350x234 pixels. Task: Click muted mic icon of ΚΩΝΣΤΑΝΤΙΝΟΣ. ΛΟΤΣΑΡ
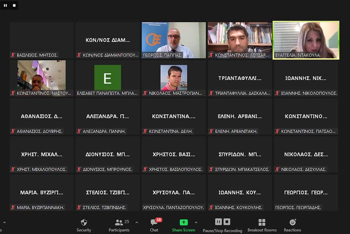(211, 55)
